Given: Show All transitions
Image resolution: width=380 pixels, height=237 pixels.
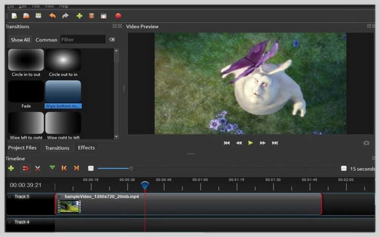Looking at the screenshot, I should coord(20,40).
